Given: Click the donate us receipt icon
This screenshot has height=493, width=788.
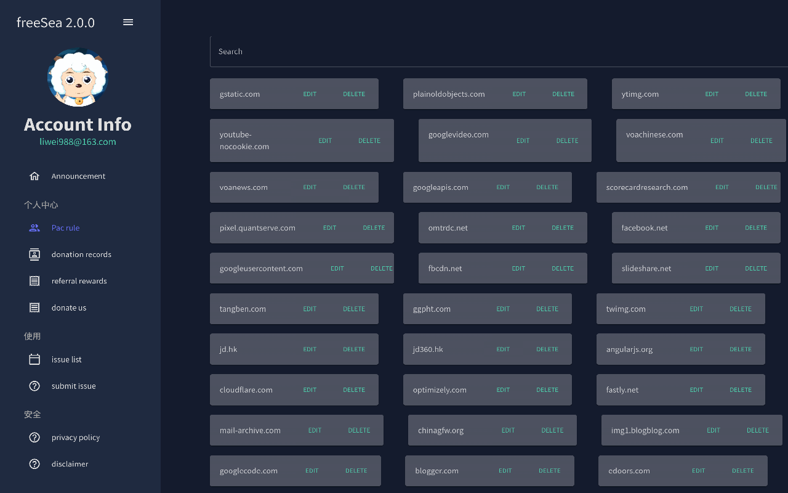Looking at the screenshot, I should (34, 308).
